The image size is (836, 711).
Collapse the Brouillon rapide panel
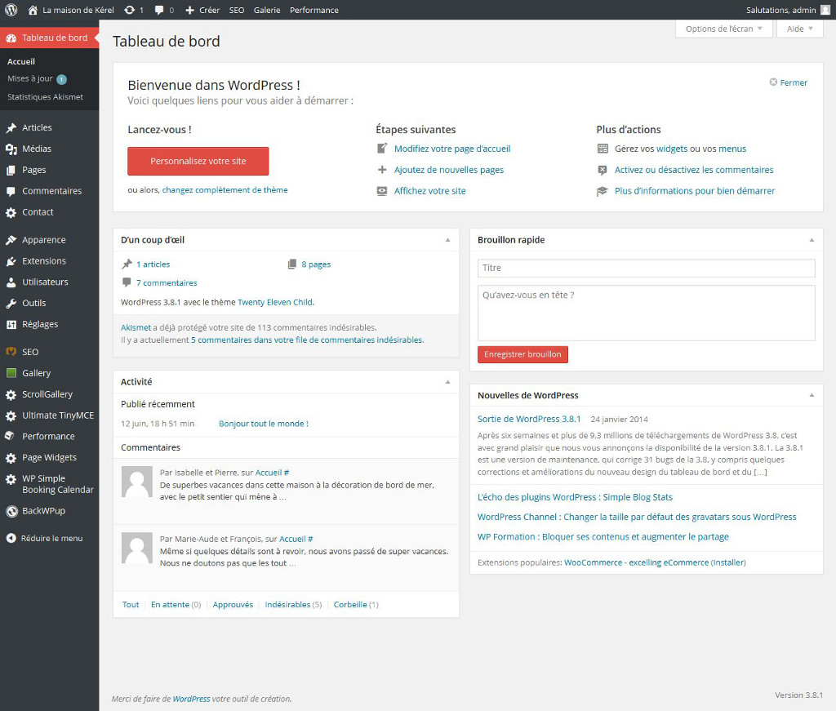tap(812, 240)
